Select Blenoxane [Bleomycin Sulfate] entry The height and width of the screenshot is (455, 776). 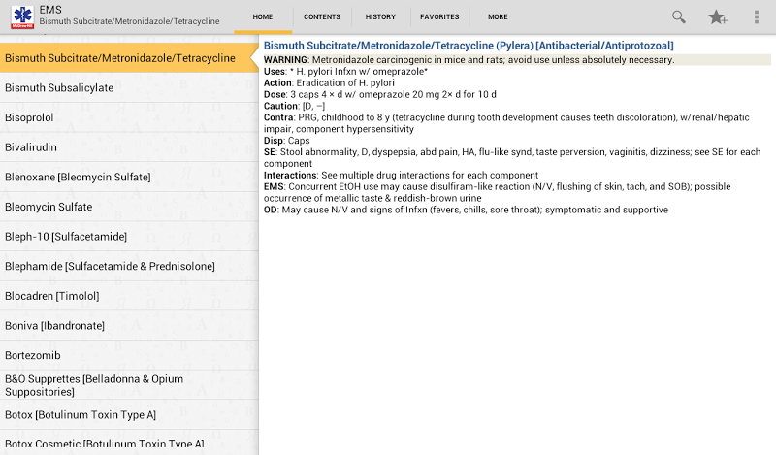point(129,177)
